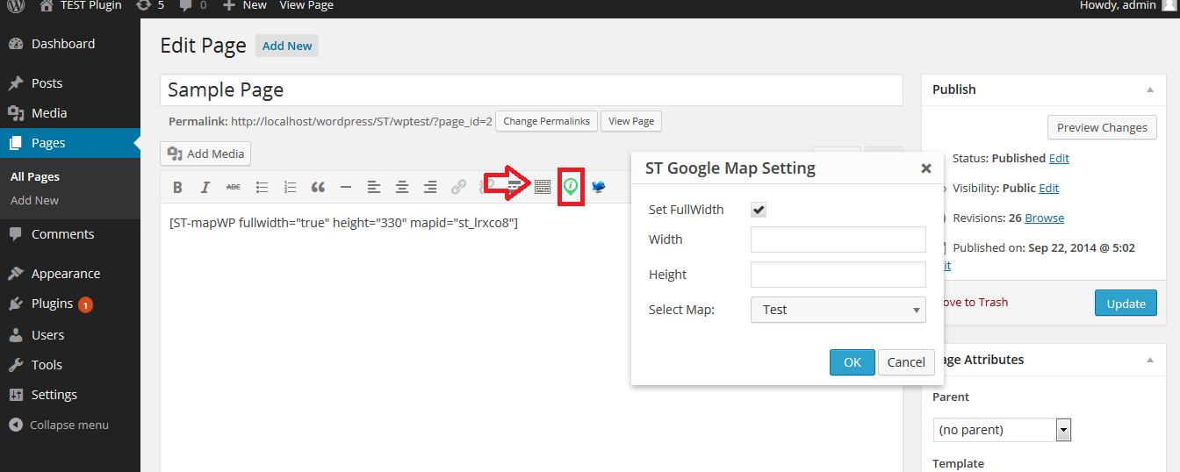Click the bulleted list icon
1180x472 pixels.
[x=262, y=187]
